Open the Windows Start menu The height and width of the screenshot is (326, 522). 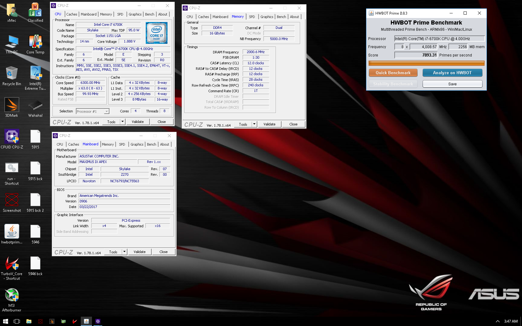click(6, 321)
